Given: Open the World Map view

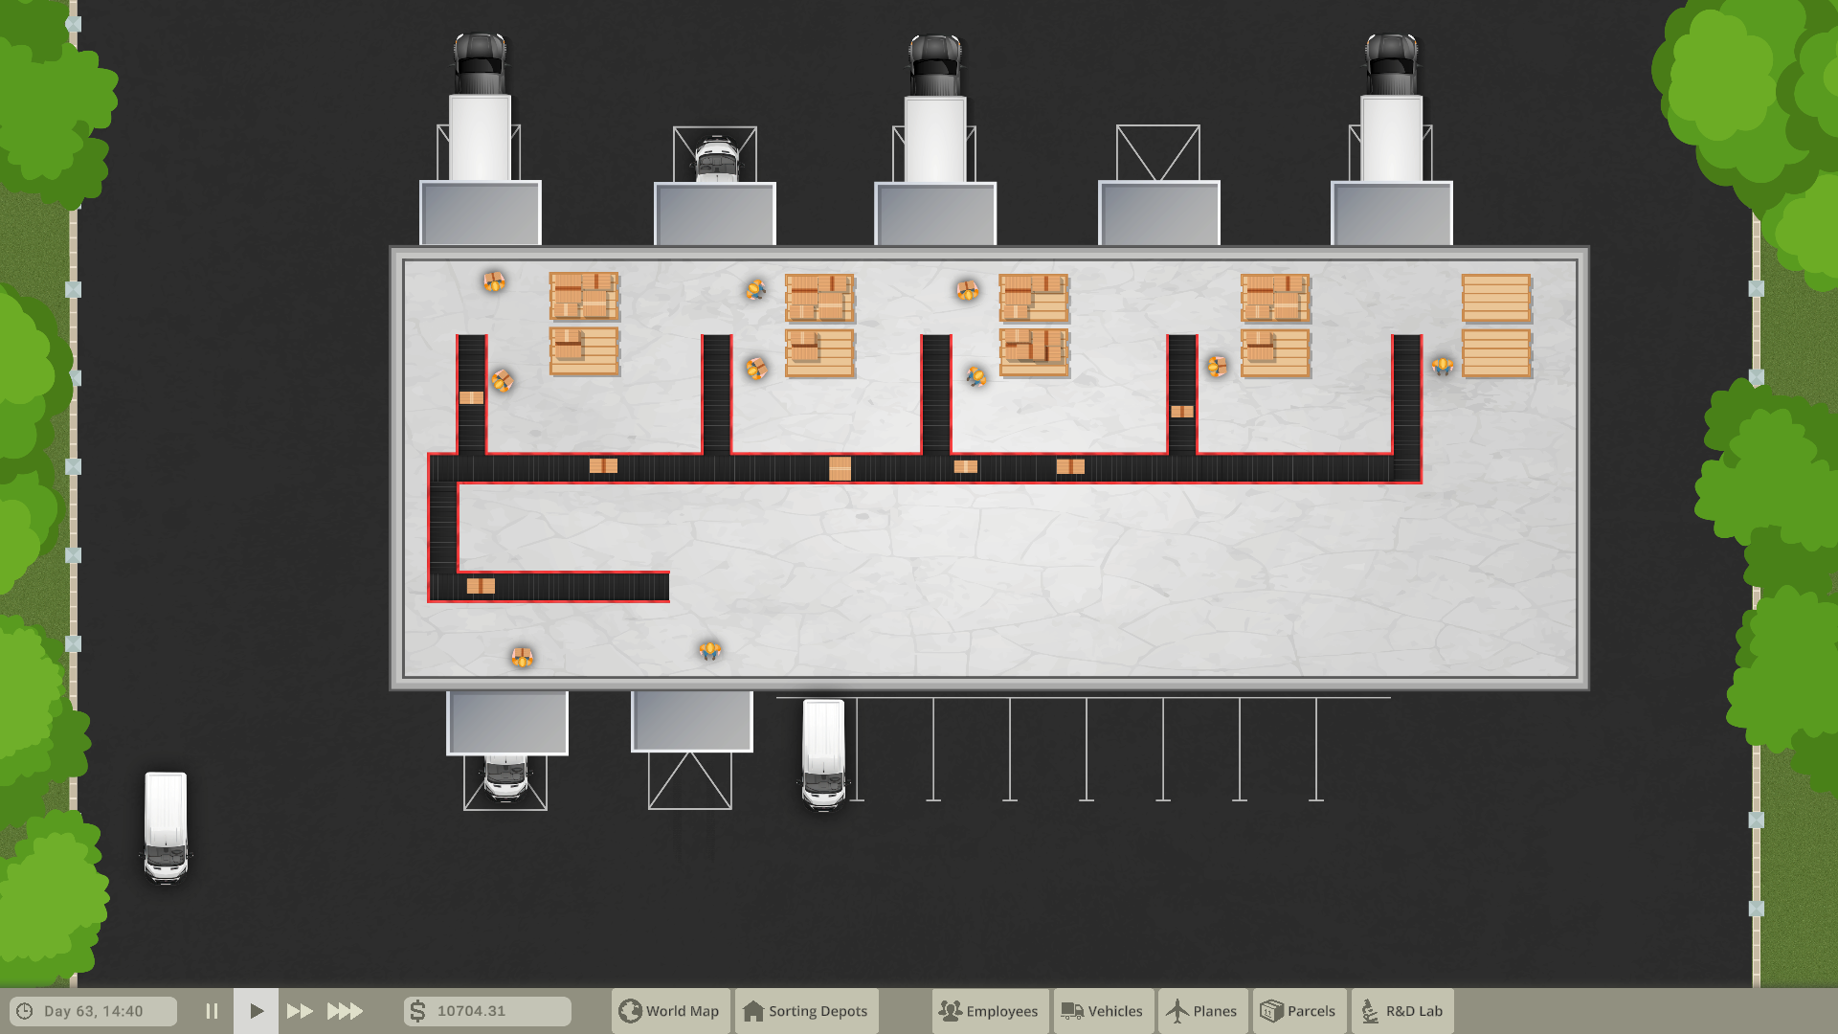Looking at the screenshot, I should click(670, 1011).
